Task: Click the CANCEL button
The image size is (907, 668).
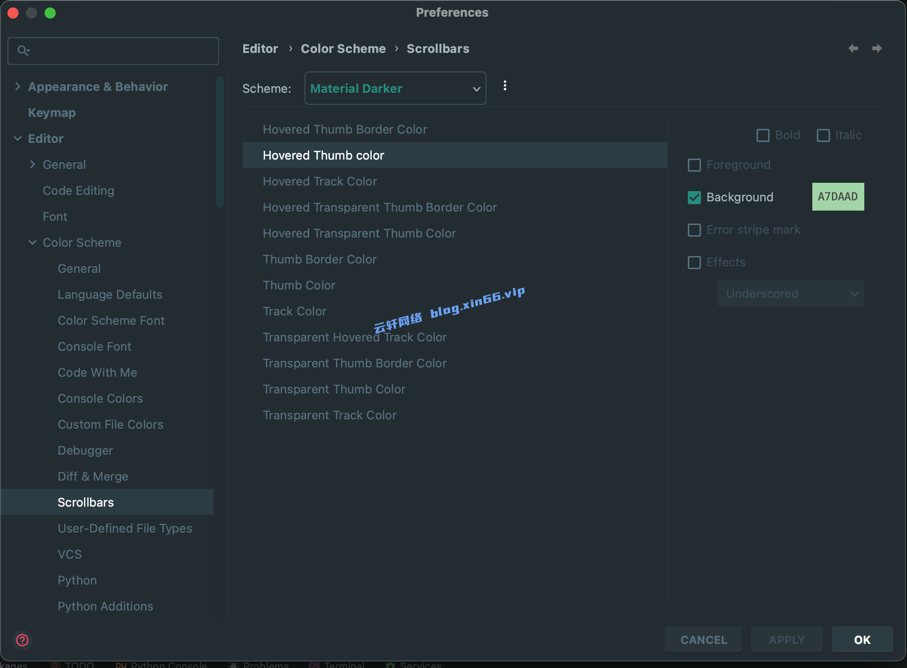Action: coord(703,640)
